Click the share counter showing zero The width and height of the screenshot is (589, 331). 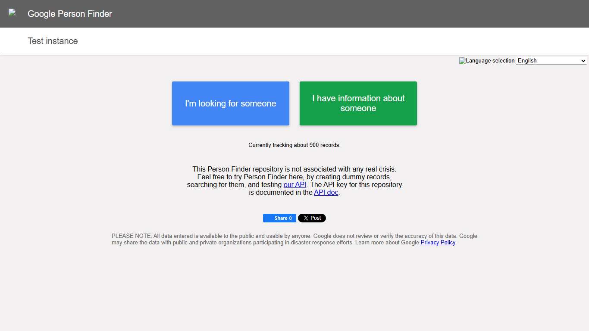pos(290,218)
